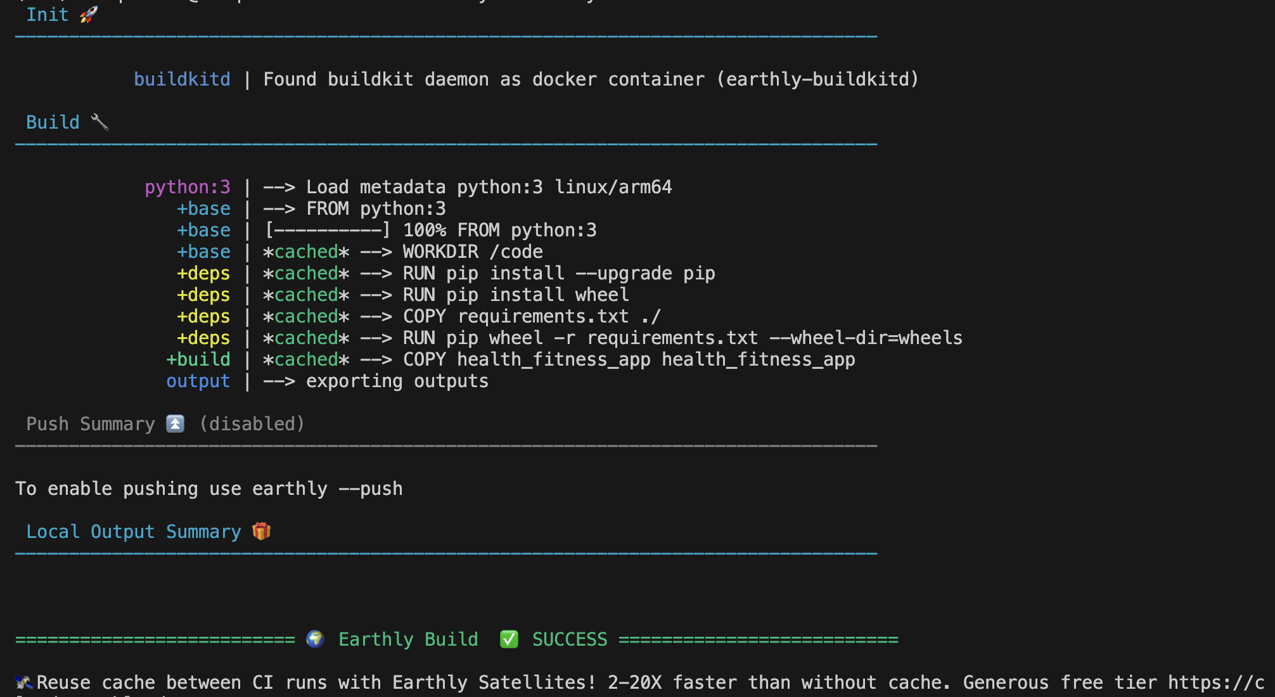Image resolution: width=1275 pixels, height=697 pixels.
Task: Click the rocket emoji next to Init
Action: (x=89, y=15)
